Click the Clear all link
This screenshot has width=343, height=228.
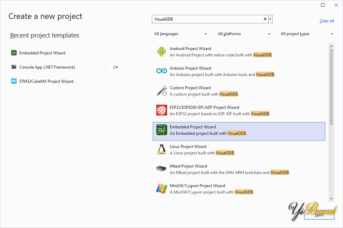(326, 21)
